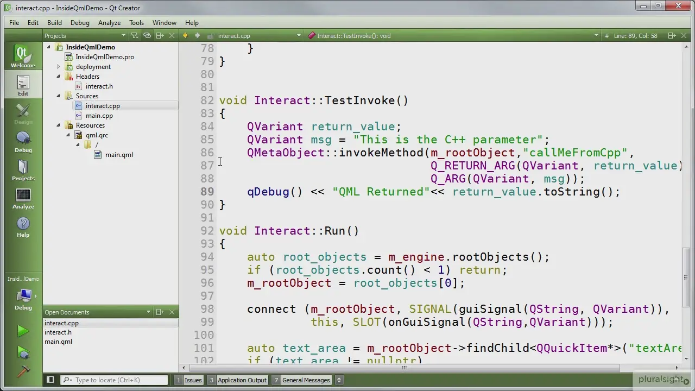Select main.qml in the project tree
The width and height of the screenshot is (695, 391).
tap(119, 155)
